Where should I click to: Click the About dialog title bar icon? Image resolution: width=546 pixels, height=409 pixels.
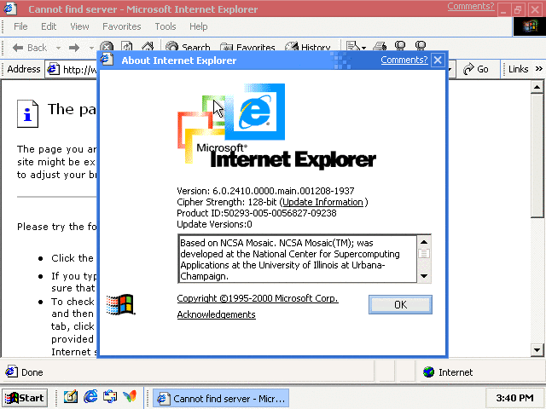(x=107, y=60)
